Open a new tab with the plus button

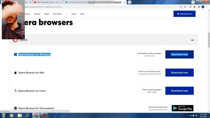[x=129, y=2]
